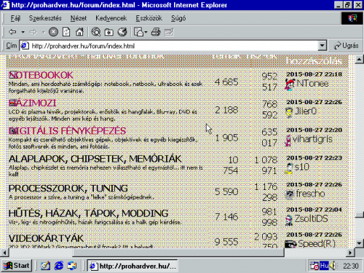Open the Nézet menu
Image resolution: width=364 pixels, height=273 pixels.
[x=79, y=18]
